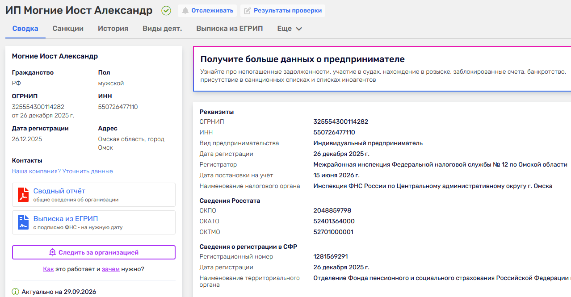Open the История tab
571x297 pixels.
click(x=113, y=29)
